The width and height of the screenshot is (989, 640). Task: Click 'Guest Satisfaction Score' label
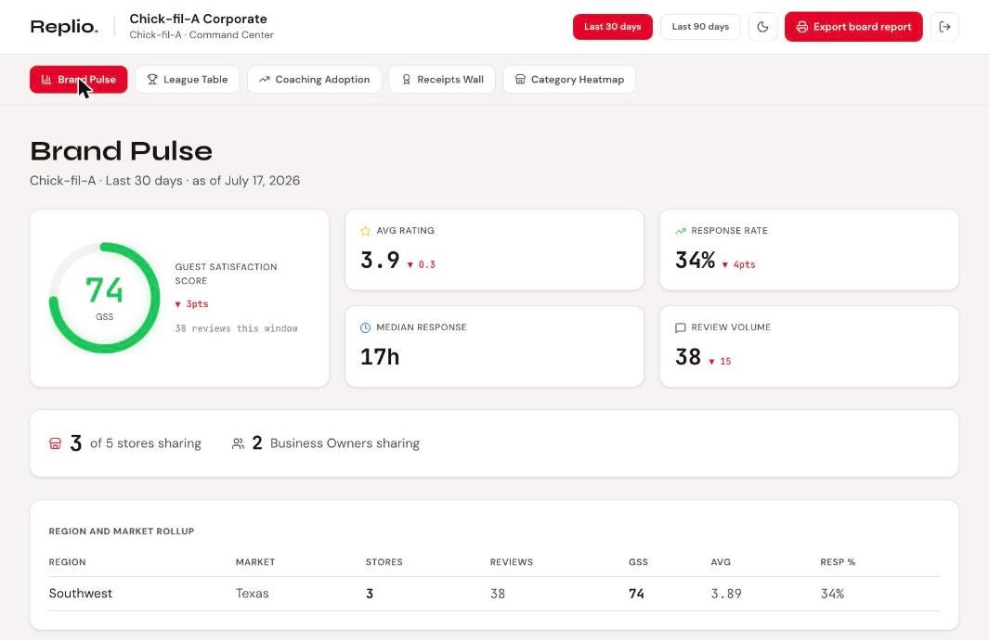coord(226,274)
